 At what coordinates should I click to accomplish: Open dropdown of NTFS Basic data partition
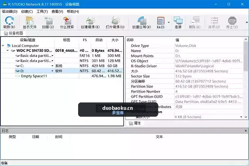coord(52,61)
